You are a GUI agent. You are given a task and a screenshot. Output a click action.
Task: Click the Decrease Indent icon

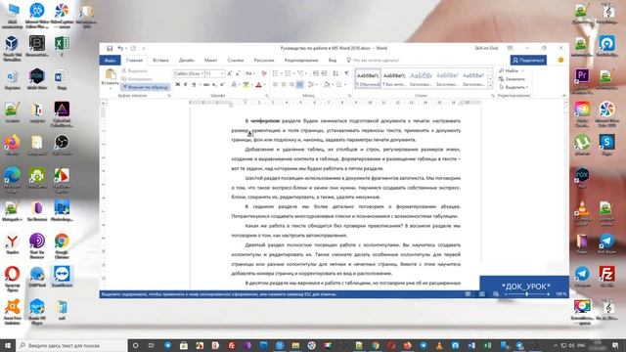[315, 73]
